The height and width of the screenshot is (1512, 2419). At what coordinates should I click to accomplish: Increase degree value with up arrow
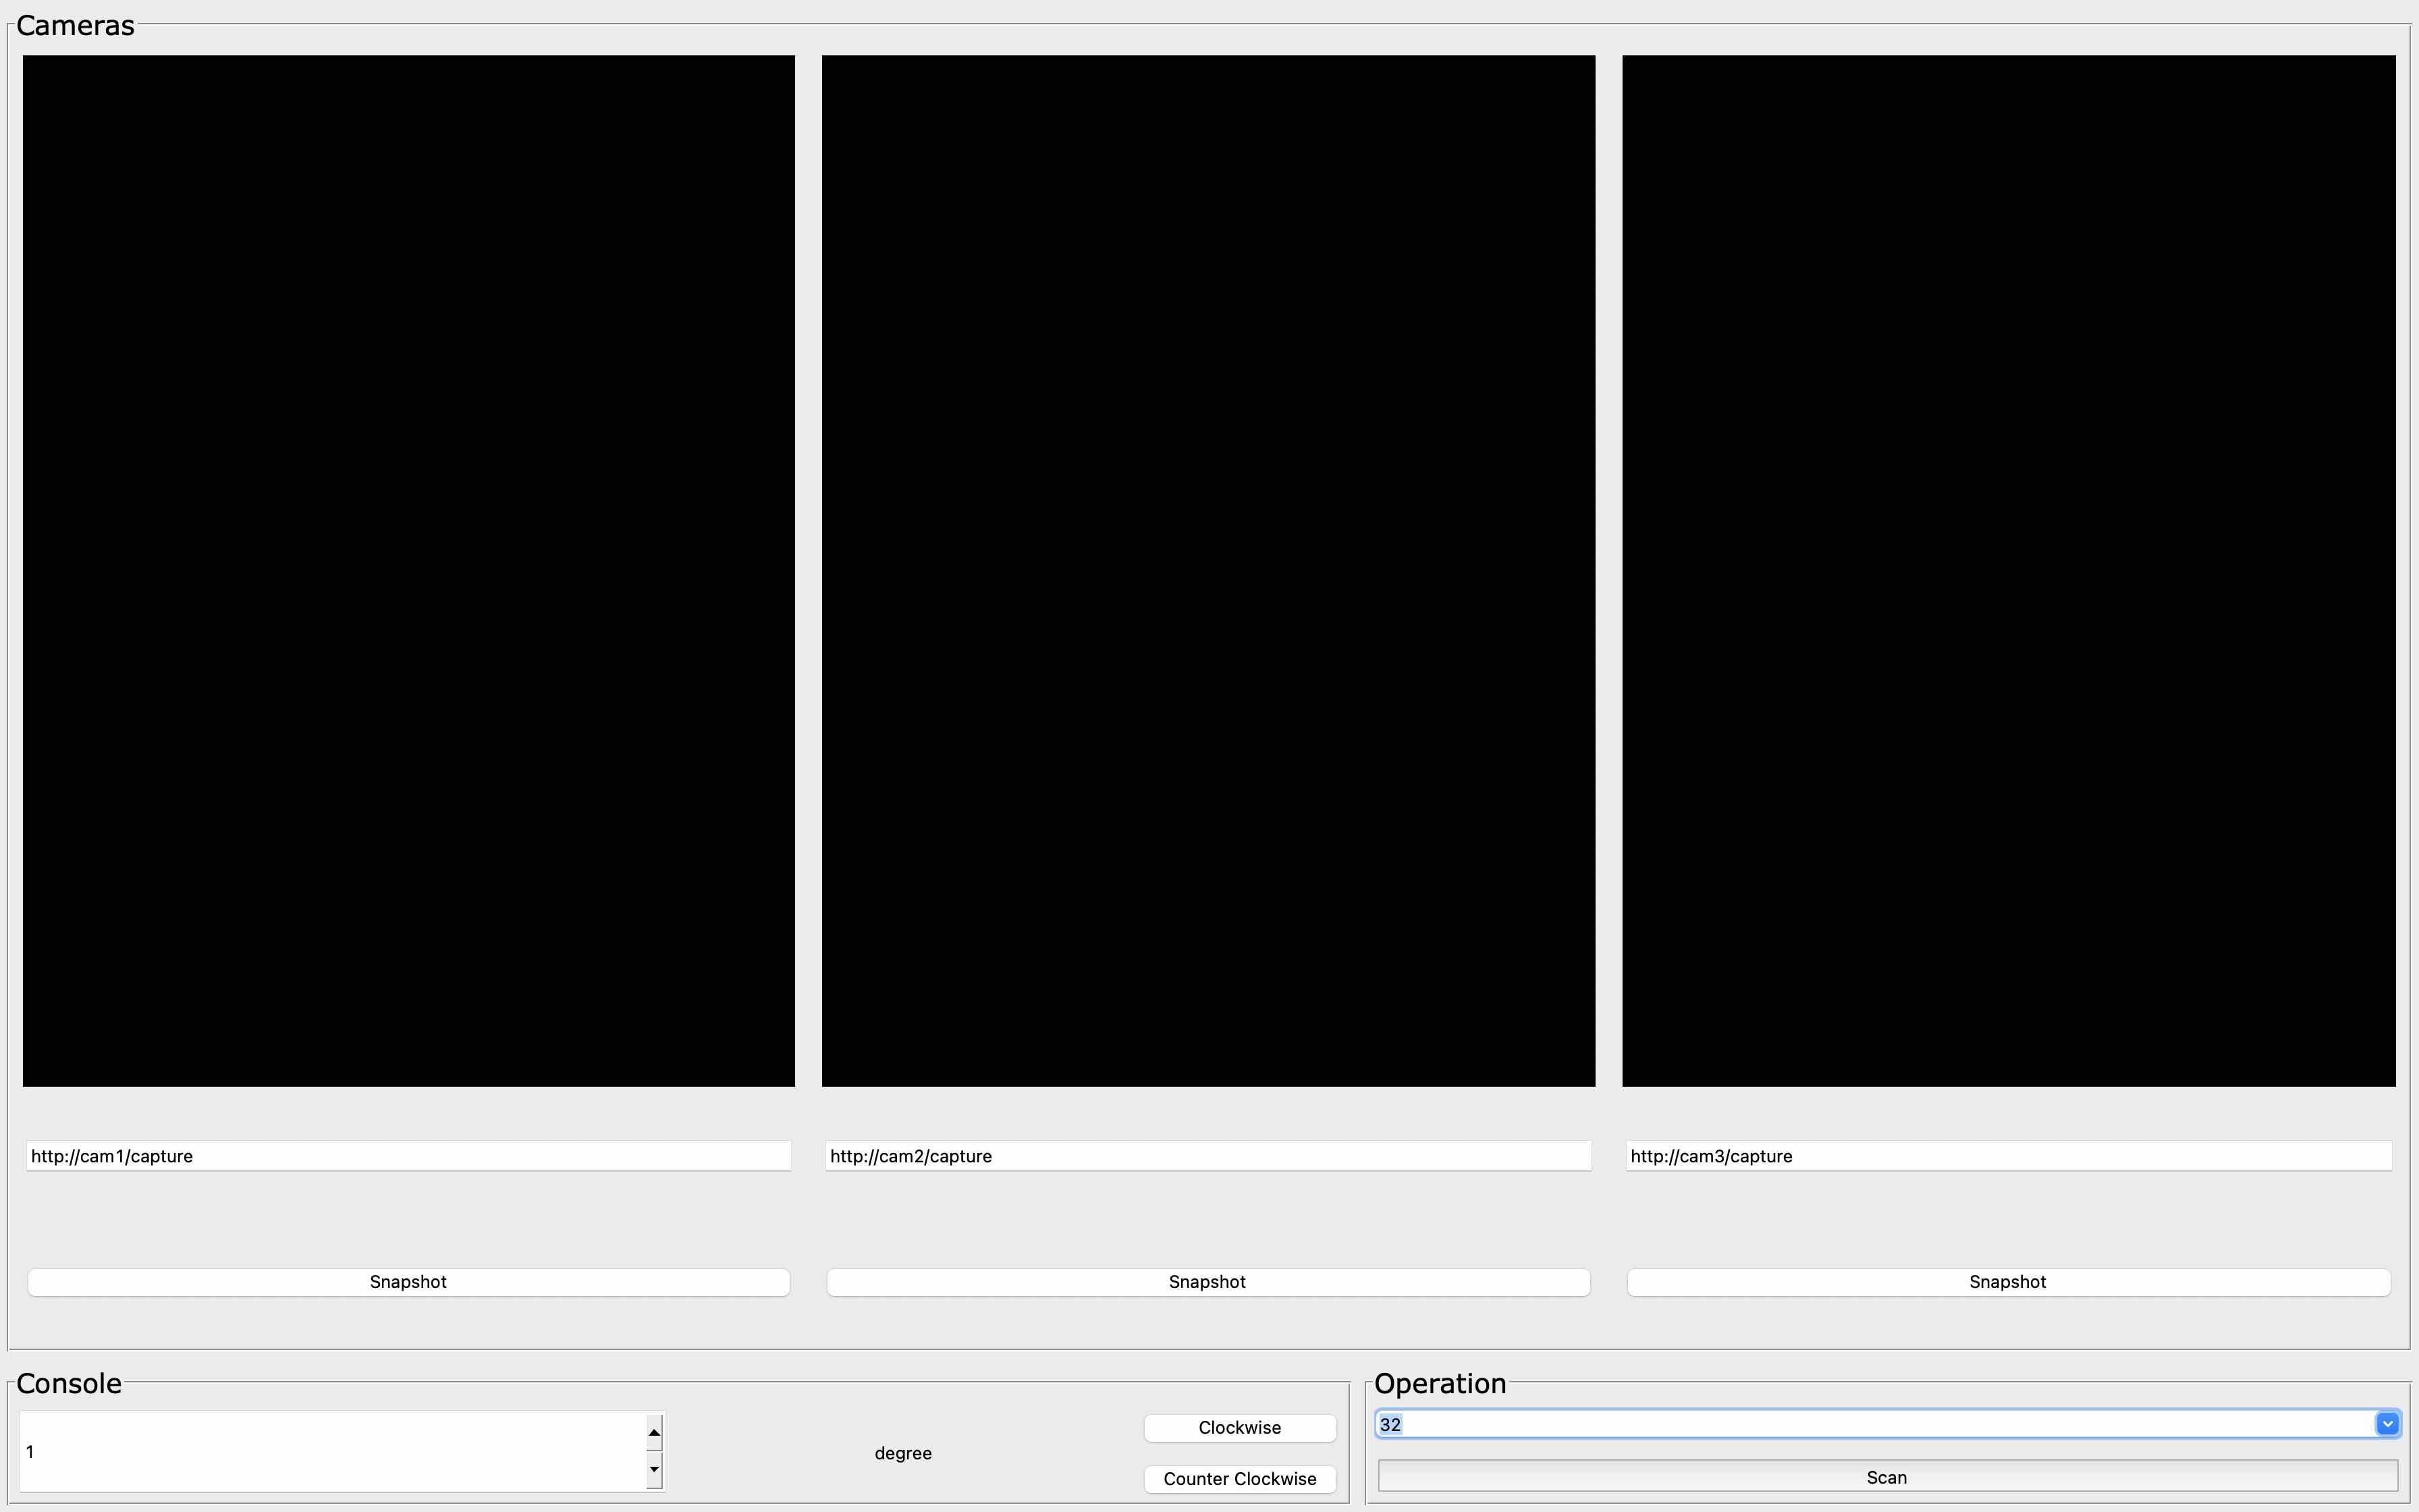[x=655, y=1433]
